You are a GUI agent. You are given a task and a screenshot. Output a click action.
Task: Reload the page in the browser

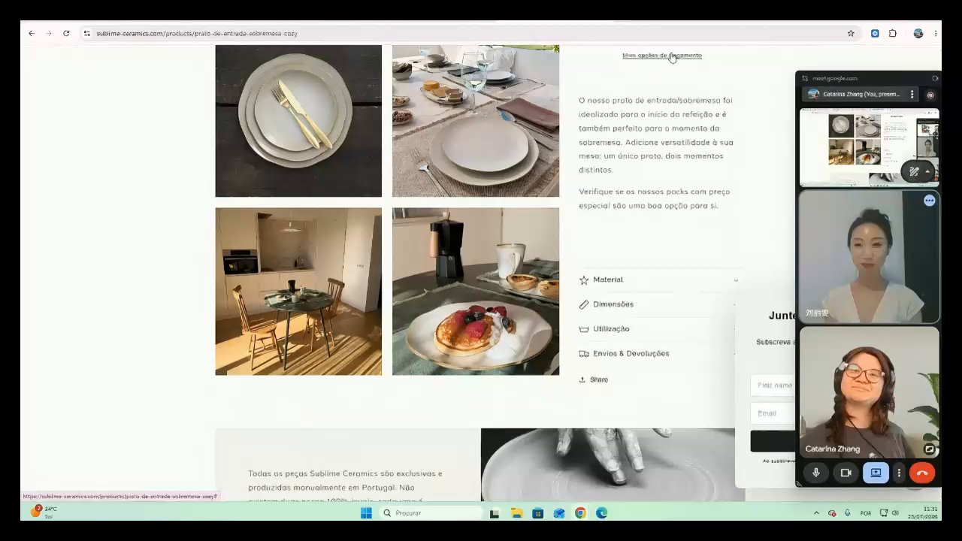coord(66,33)
